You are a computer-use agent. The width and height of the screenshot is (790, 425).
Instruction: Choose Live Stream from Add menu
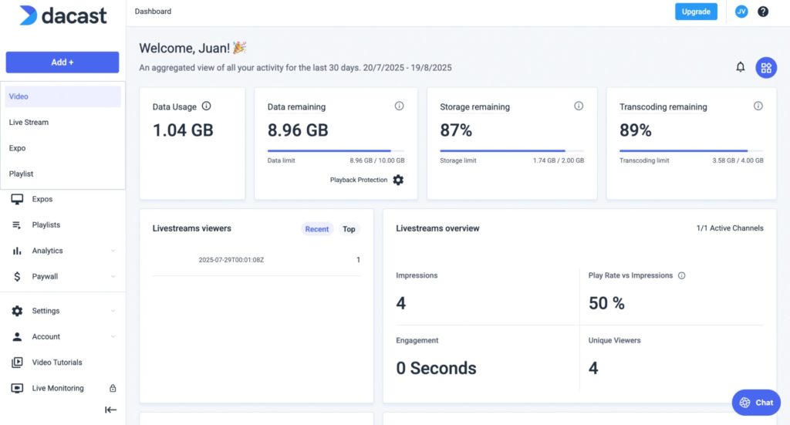(x=29, y=122)
